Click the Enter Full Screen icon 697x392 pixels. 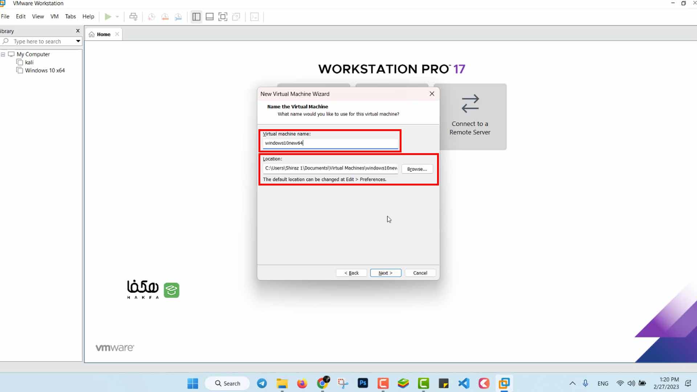pyautogui.click(x=223, y=17)
